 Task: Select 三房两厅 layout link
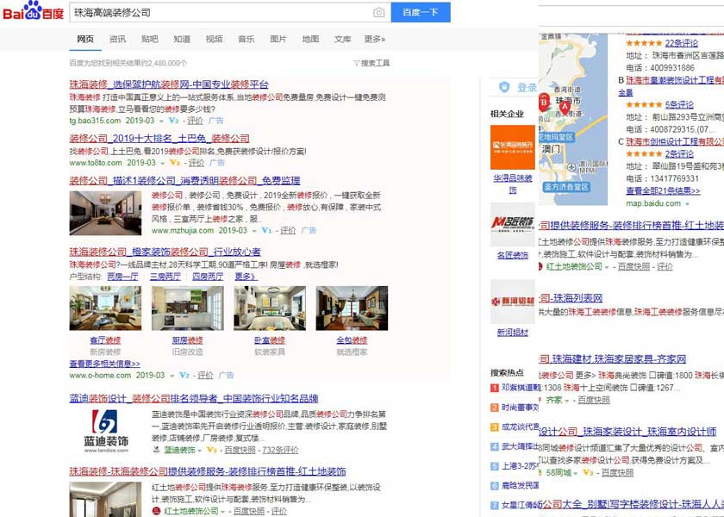pos(165,277)
